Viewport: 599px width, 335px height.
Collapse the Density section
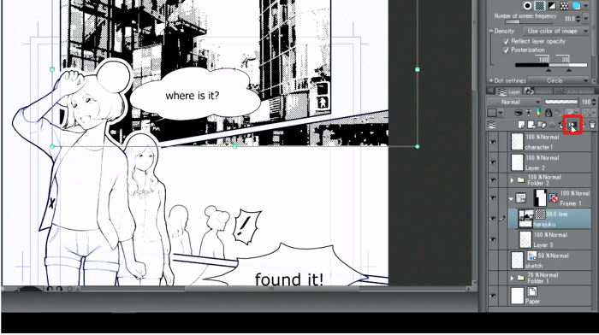pyautogui.click(x=491, y=31)
